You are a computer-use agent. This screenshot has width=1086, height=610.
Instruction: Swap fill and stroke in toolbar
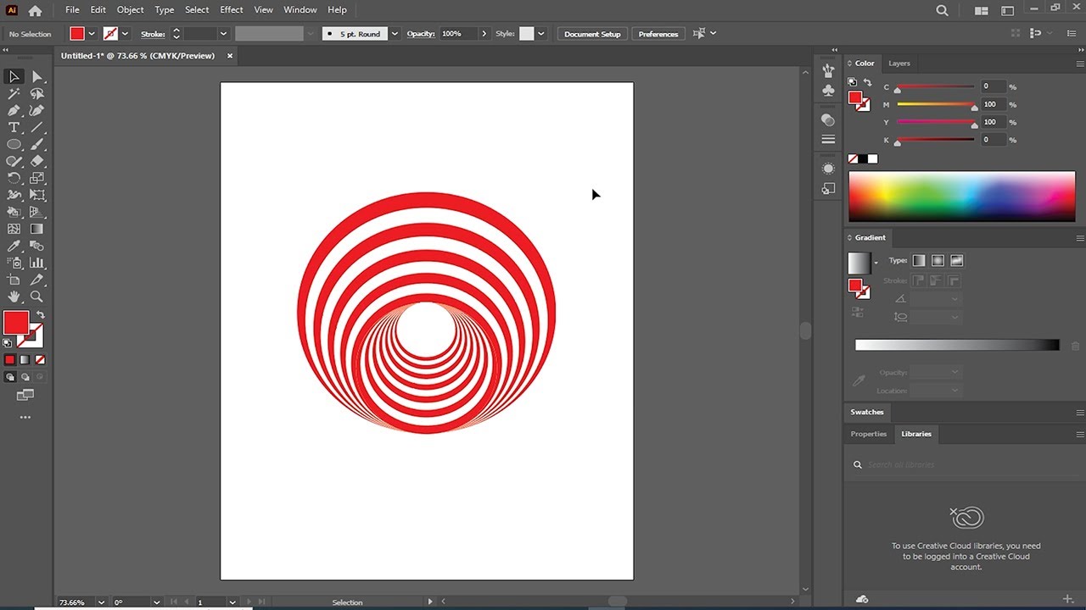pyautogui.click(x=41, y=315)
